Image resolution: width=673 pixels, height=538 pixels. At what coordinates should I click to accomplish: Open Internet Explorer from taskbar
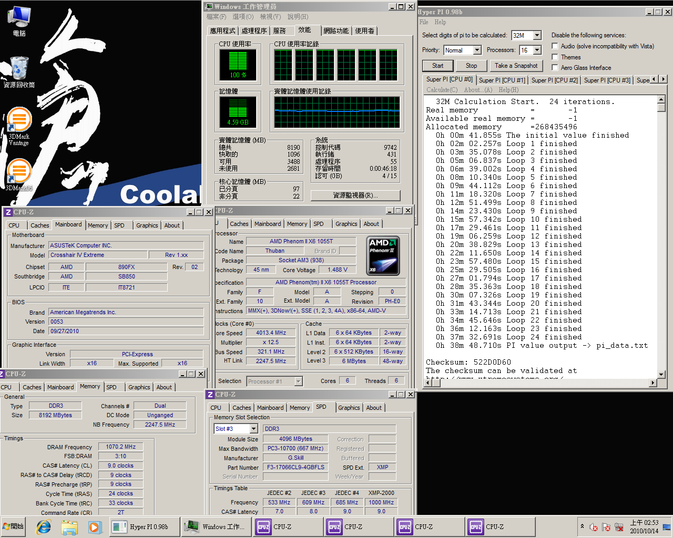click(44, 526)
